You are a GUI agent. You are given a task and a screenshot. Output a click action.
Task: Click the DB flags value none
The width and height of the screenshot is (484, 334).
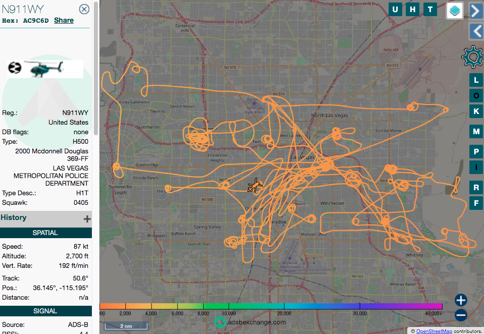(x=81, y=132)
